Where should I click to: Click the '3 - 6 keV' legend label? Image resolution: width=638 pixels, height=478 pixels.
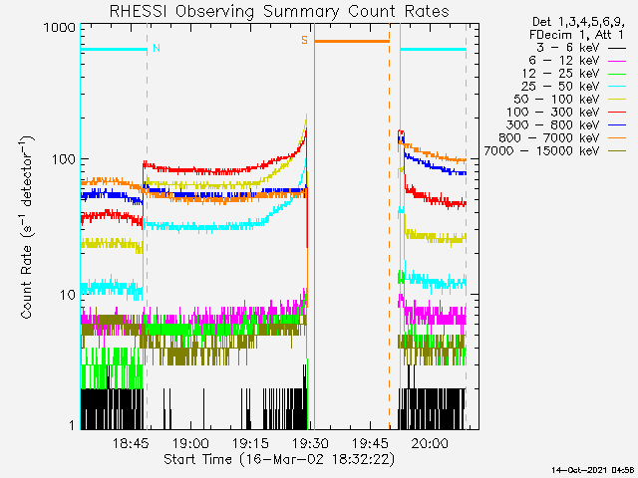pos(568,48)
